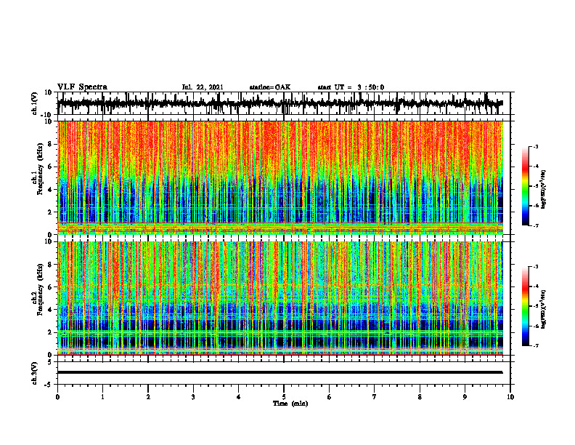Click the "-7" label on ch.1 colorbar
Image resolution: width=575 pixels, height=445 pixels.
(536, 225)
